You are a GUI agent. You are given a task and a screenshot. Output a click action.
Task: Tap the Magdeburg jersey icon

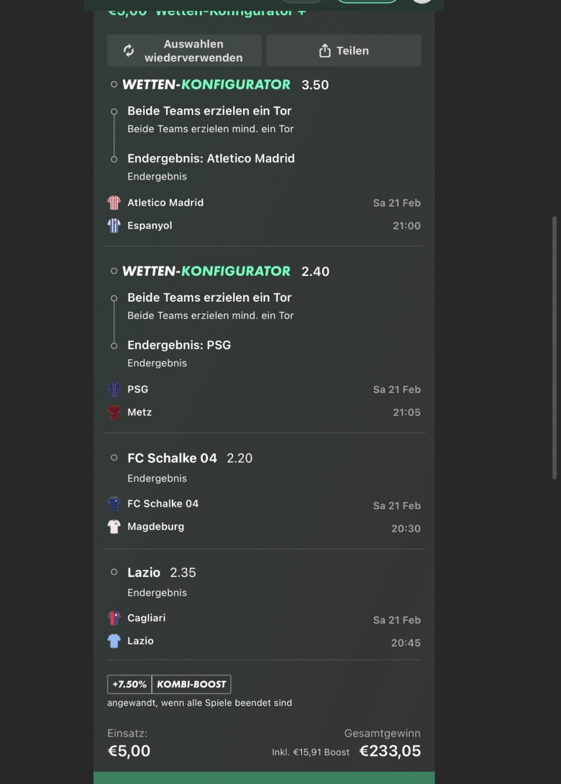coord(114,527)
